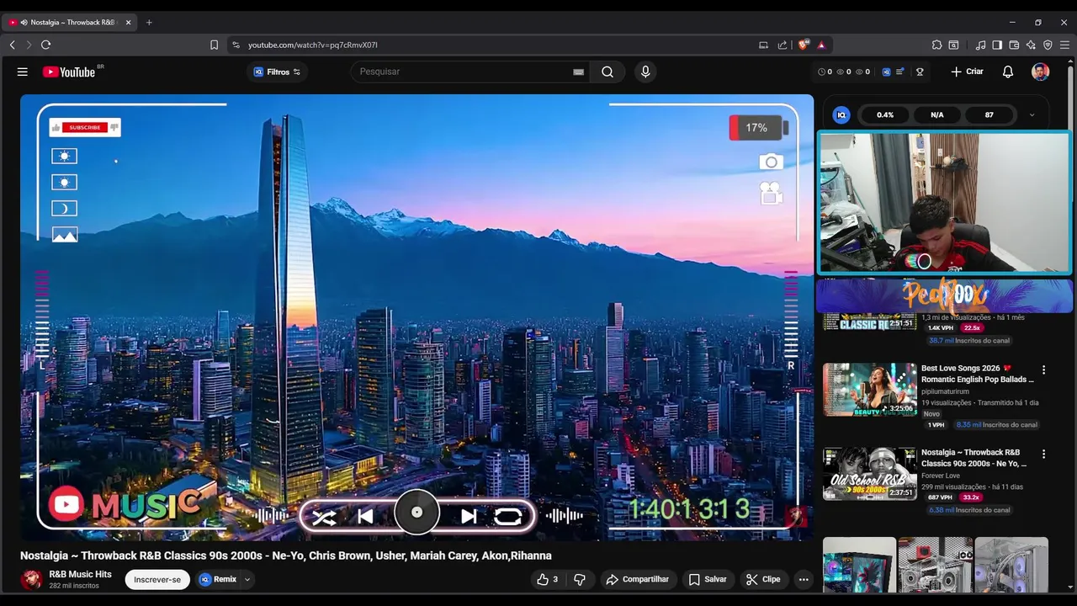This screenshot has height=606, width=1077.
Task: Click the main video player
Action: point(417,317)
